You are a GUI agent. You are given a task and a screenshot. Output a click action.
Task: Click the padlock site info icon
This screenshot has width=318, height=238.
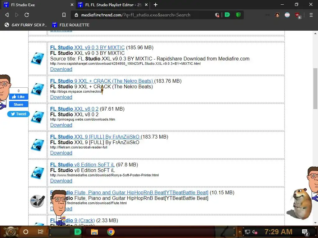[x=76, y=15]
